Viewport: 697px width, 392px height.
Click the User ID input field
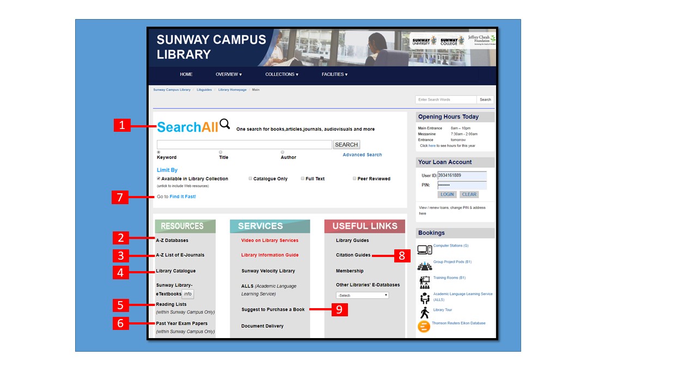click(462, 175)
